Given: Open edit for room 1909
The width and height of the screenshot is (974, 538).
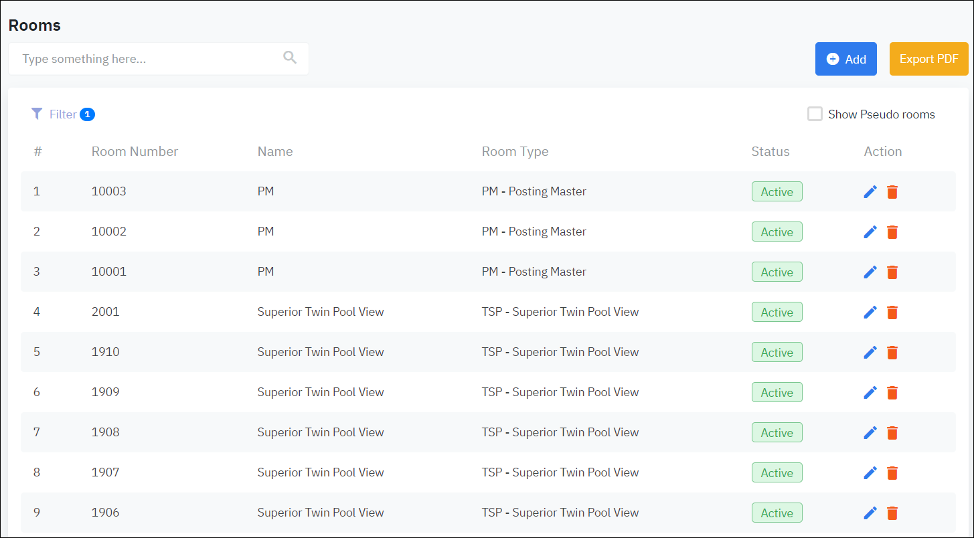Looking at the screenshot, I should (x=870, y=393).
